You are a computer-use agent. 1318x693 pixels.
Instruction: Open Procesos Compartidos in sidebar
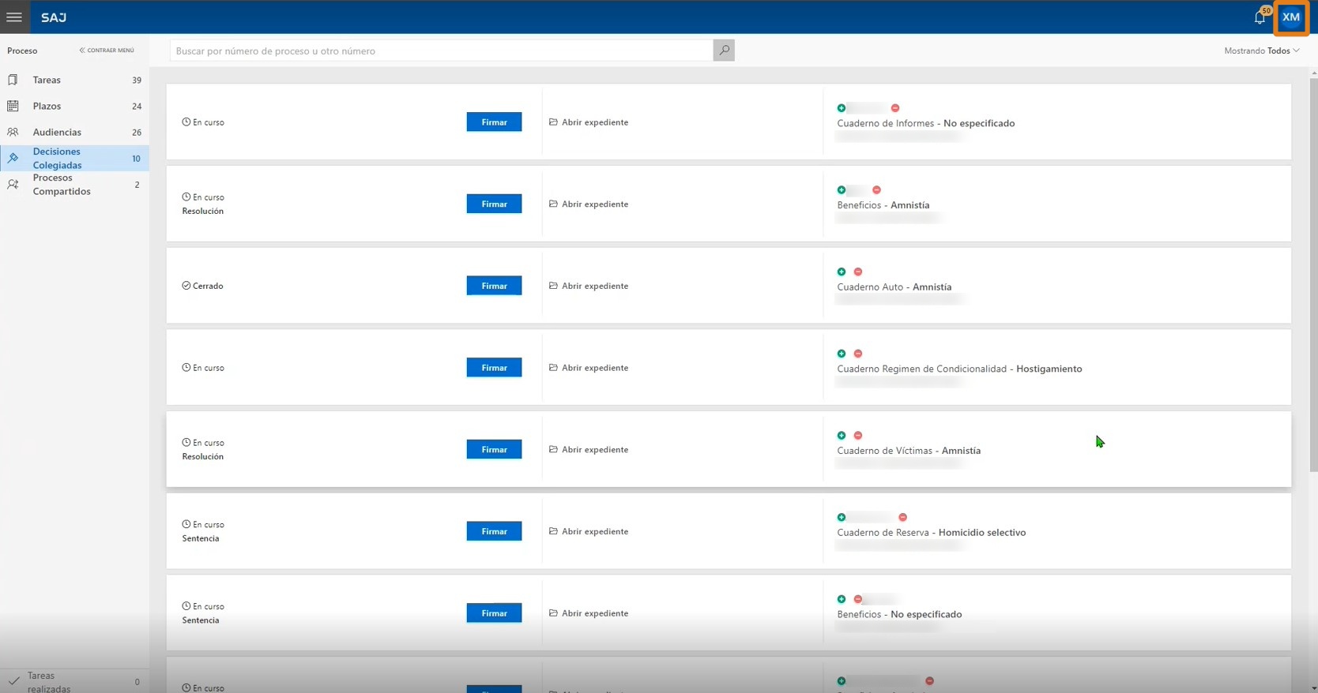coord(61,185)
